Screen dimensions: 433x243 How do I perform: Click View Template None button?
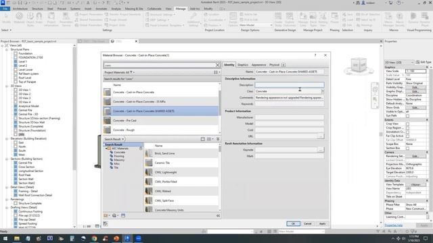(x=415, y=184)
